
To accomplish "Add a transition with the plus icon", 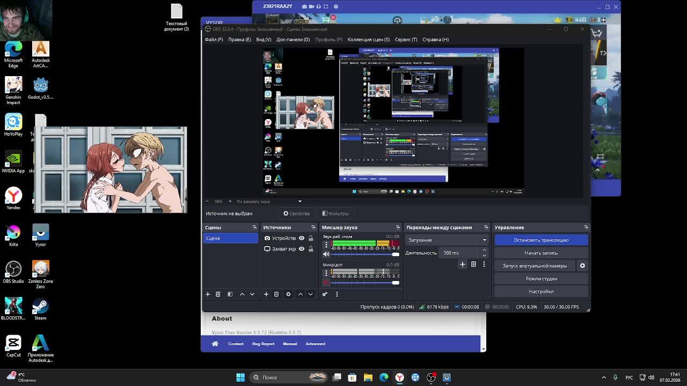I will click(462, 264).
